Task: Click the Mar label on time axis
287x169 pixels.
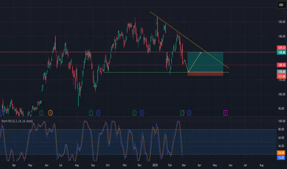Action: click(x=184, y=165)
